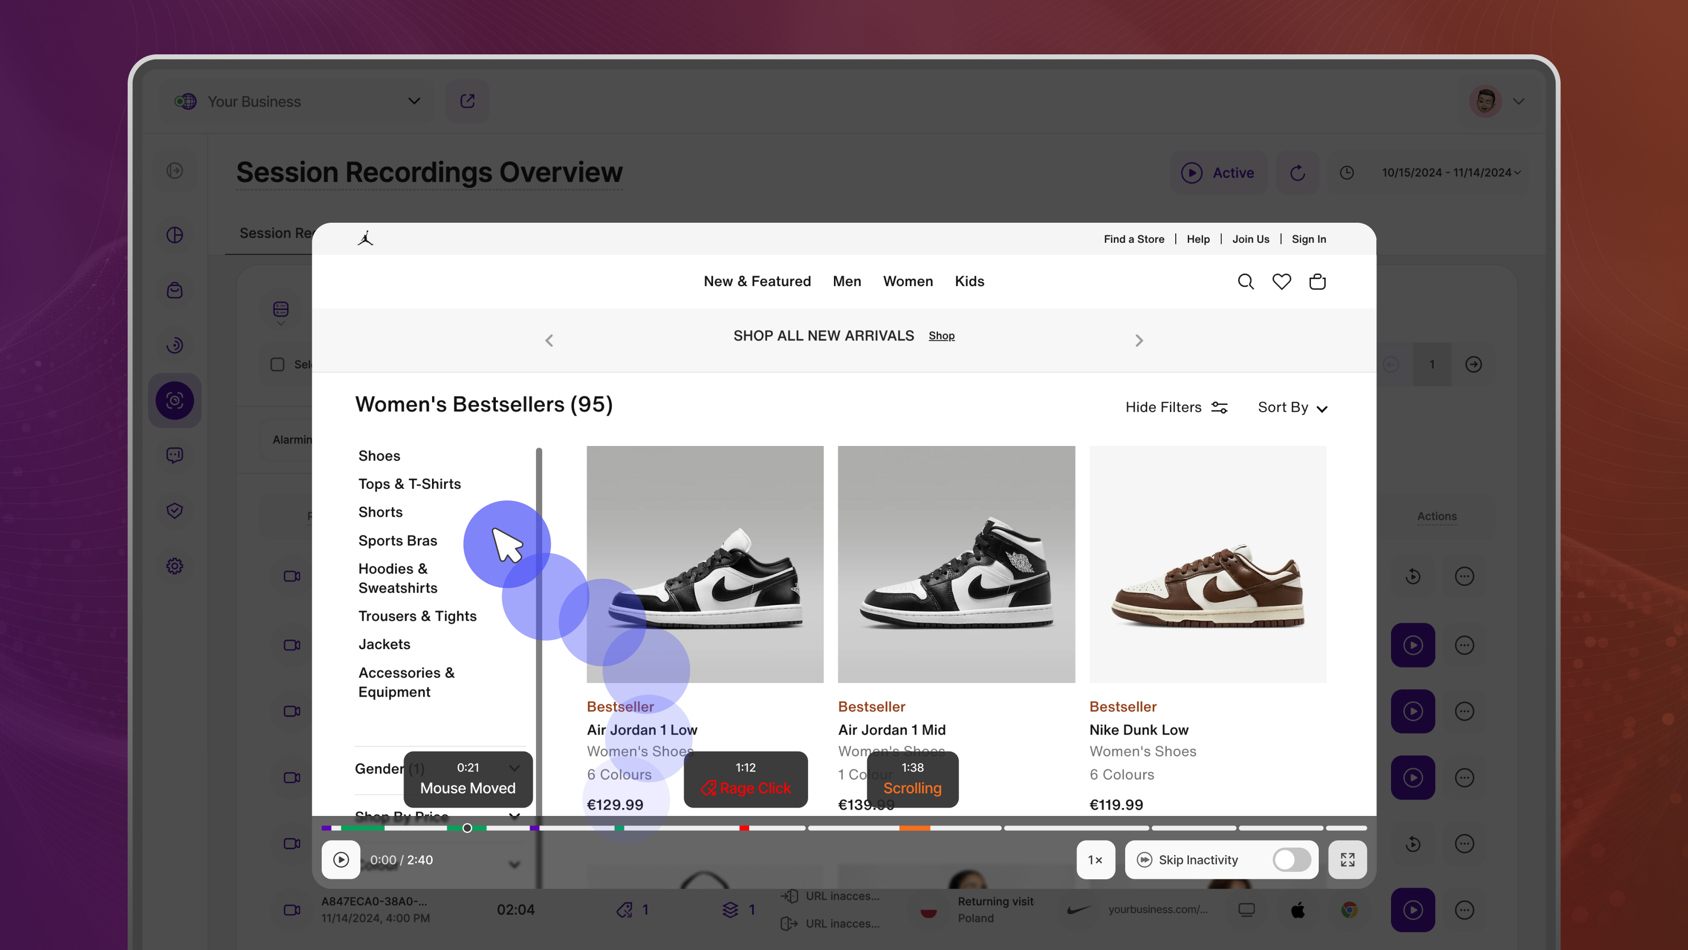1688x950 pixels.
Task: Open the Actions column header
Action: pyautogui.click(x=1436, y=516)
